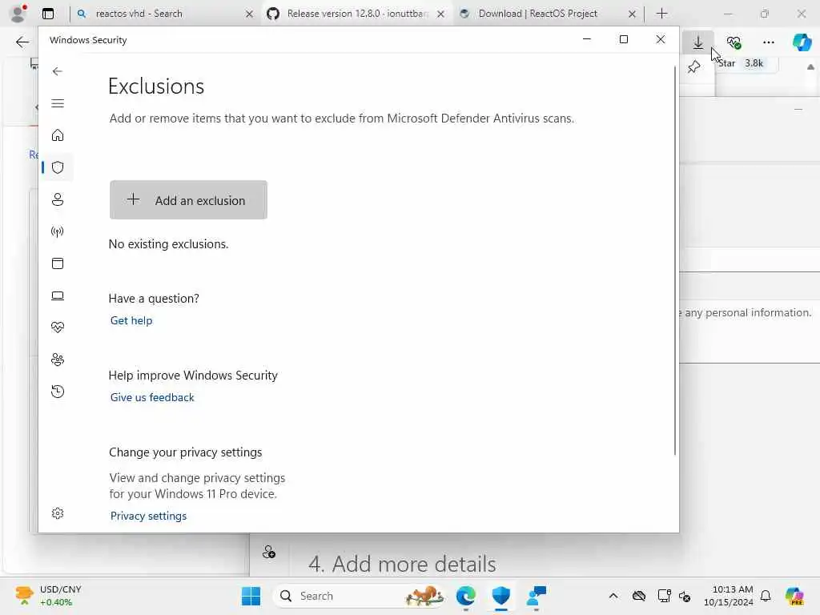Close the Download ReactOS Project tab

[633, 14]
